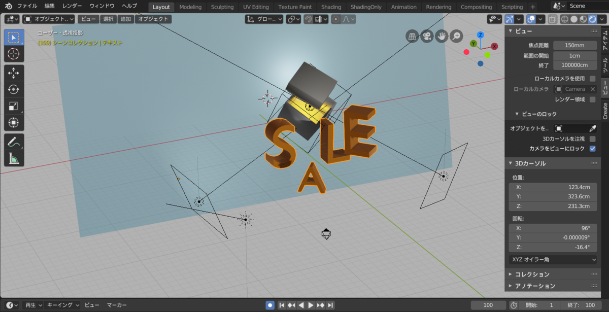609x312 pixels.
Task: Open pivot point dropdown
Action: 293,19
